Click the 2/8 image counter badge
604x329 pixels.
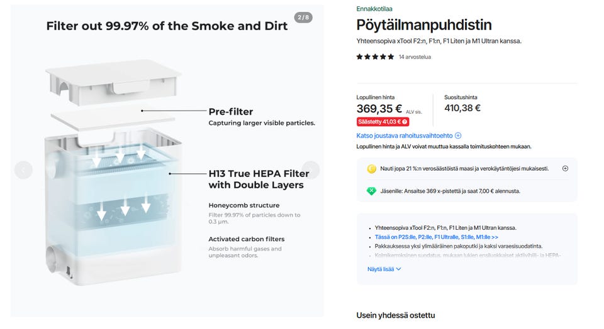[303, 18]
